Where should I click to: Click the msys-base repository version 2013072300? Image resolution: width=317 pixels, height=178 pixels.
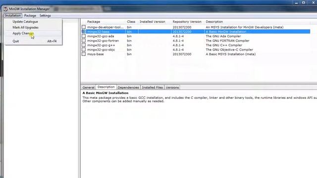[x=182, y=54]
